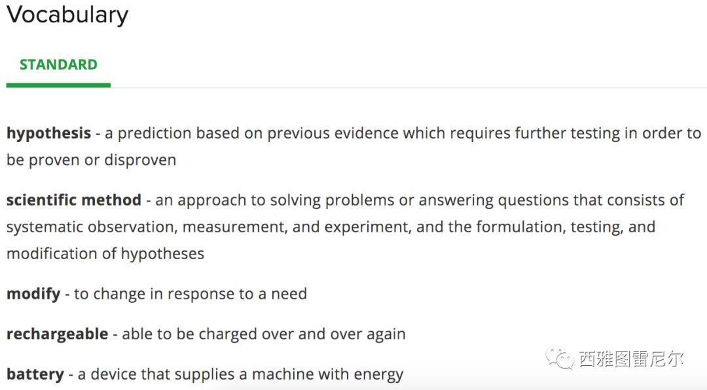Select the bold word "modify"
The width and height of the screenshot is (707, 390).
pyautogui.click(x=33, y=294)
